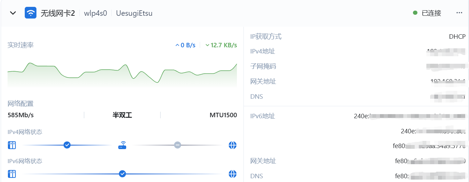Click the DHCP value for IP获取方式
This screenshot has width=469, height=182.
click(x=457, y=37)
